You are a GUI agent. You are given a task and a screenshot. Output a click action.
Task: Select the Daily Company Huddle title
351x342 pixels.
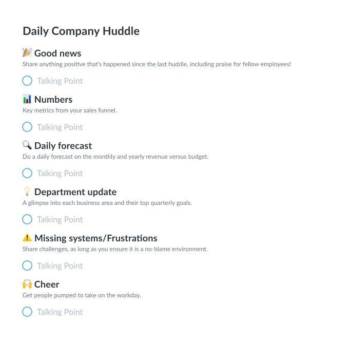81,31
